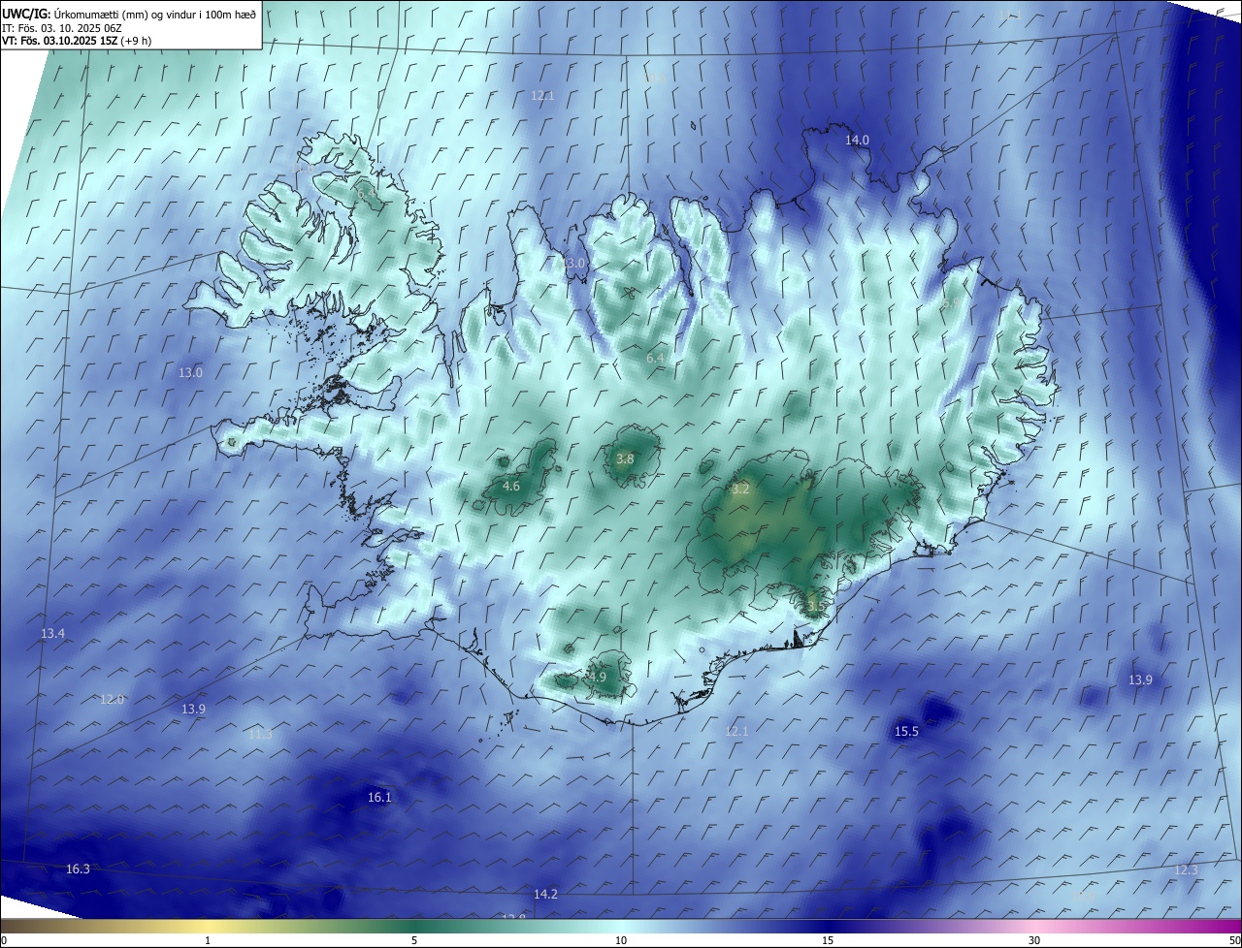The image size is (1242, 948).
Task: Pick the 3.8 value on the central glacier
Action: click(x=625, y=458)
